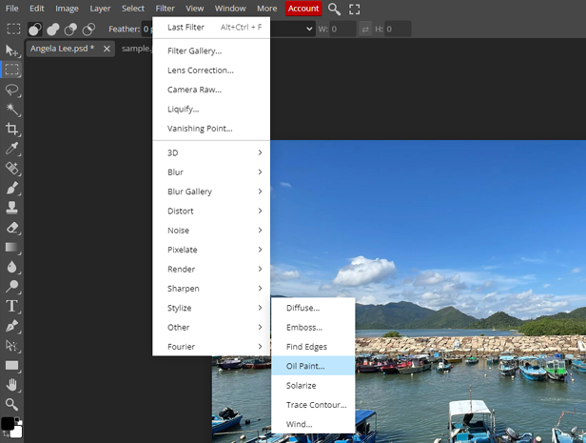
Task: Click the red Account button
Action: (303, 9)
